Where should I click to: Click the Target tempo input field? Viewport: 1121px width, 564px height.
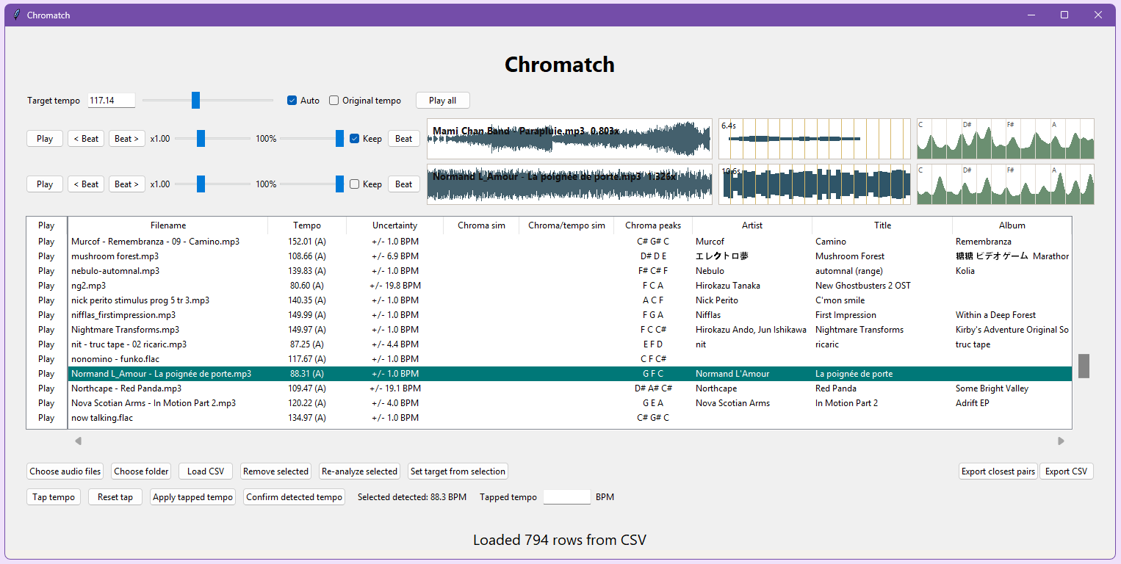[x=112, y=101]
